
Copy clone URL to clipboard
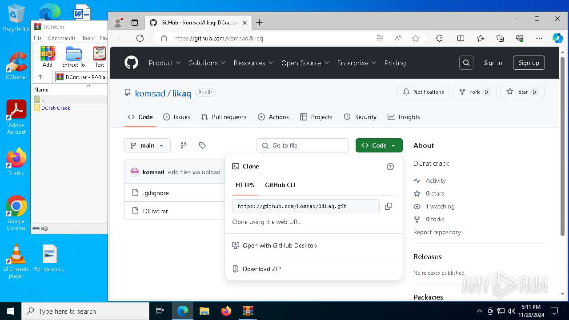click(x=389, y=206)
